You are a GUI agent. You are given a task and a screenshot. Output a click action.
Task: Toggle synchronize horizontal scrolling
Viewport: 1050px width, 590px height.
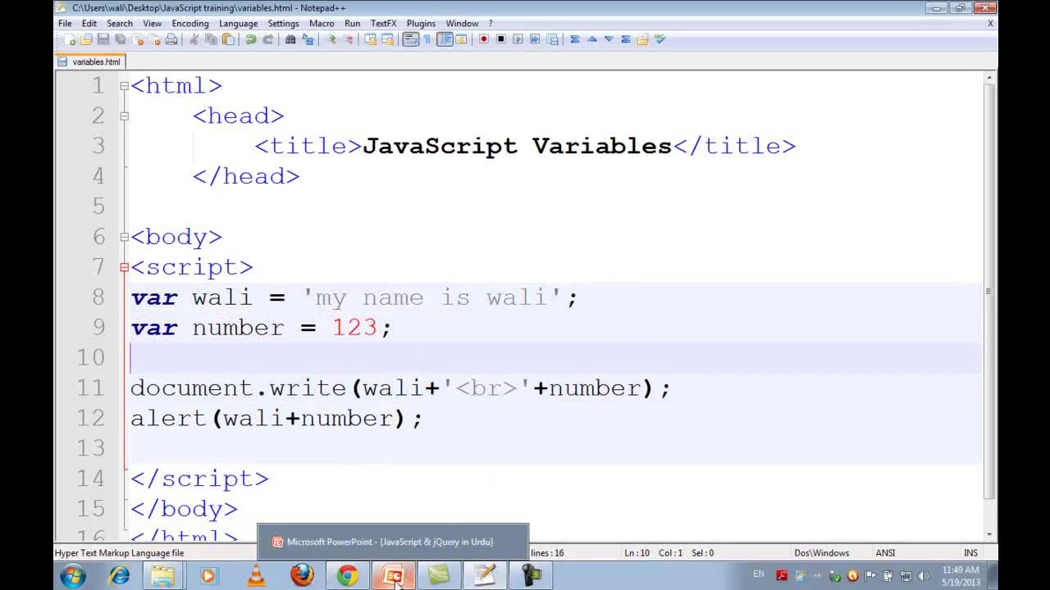click(x=387, y=39)
